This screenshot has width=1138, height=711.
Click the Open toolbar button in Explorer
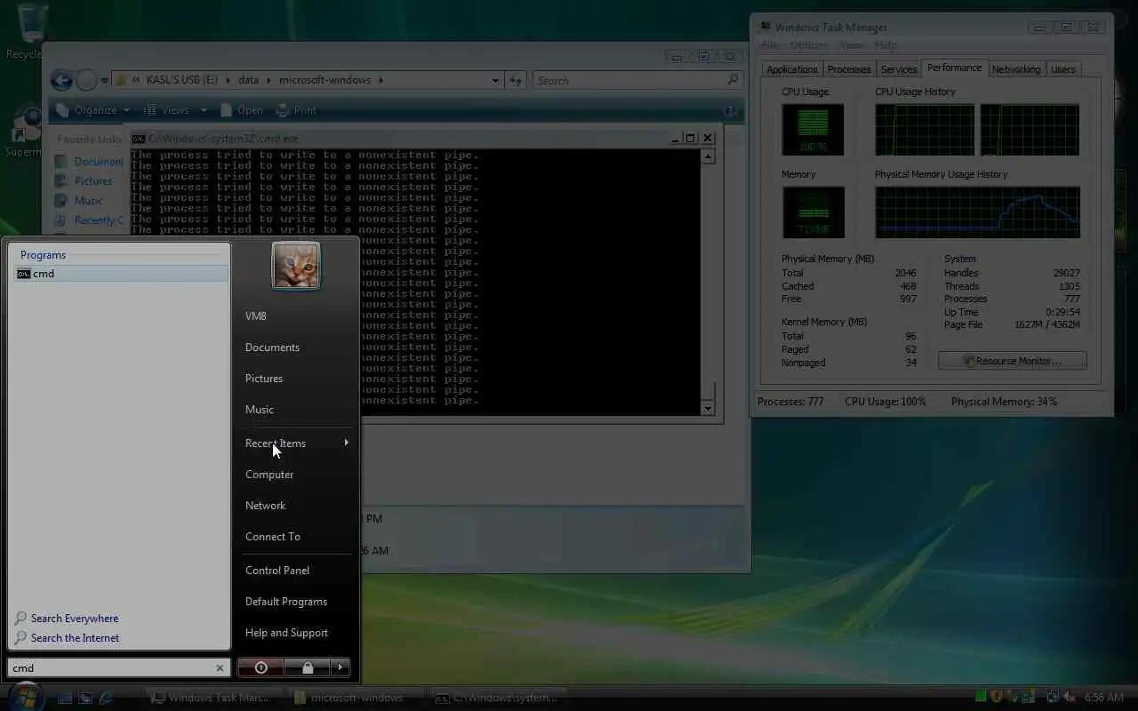(242, 110)
